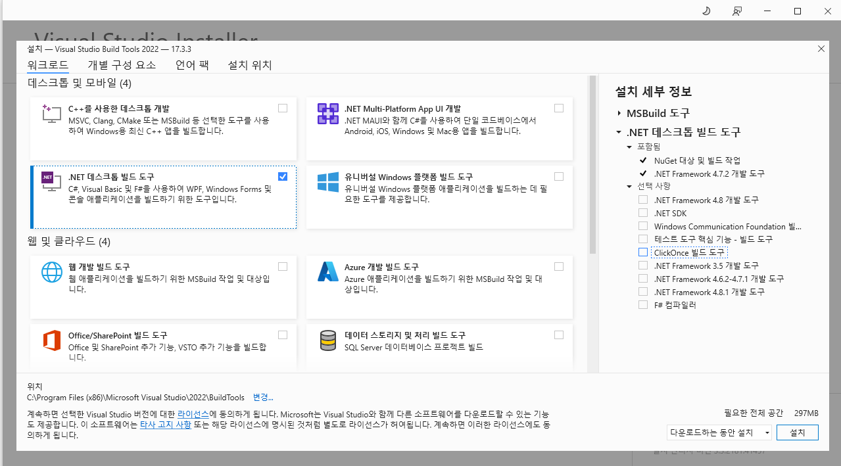The image size is (841, 466).
Task: Click the Office/SharePoint 빌드 도구 icon
Action: (x=51, y=340)
